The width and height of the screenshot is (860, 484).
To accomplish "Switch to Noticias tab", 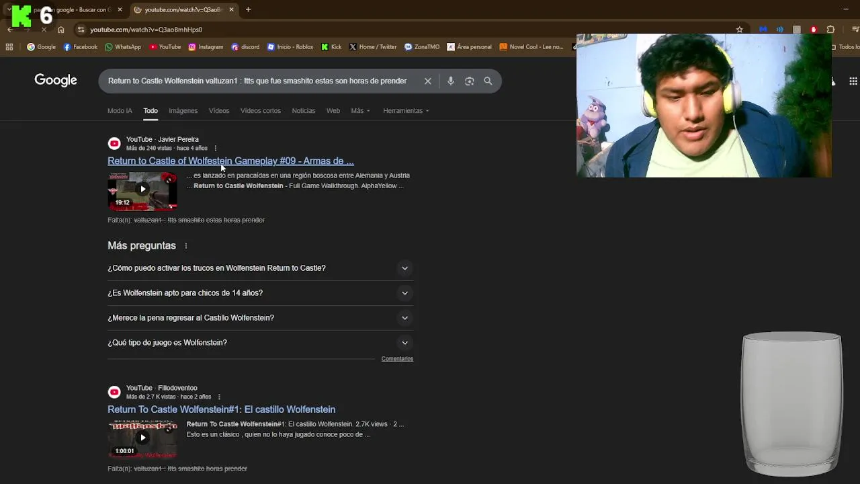I will click(x=304, y=111).
